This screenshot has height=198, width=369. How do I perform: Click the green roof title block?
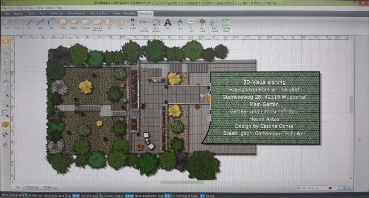point(265,108)
